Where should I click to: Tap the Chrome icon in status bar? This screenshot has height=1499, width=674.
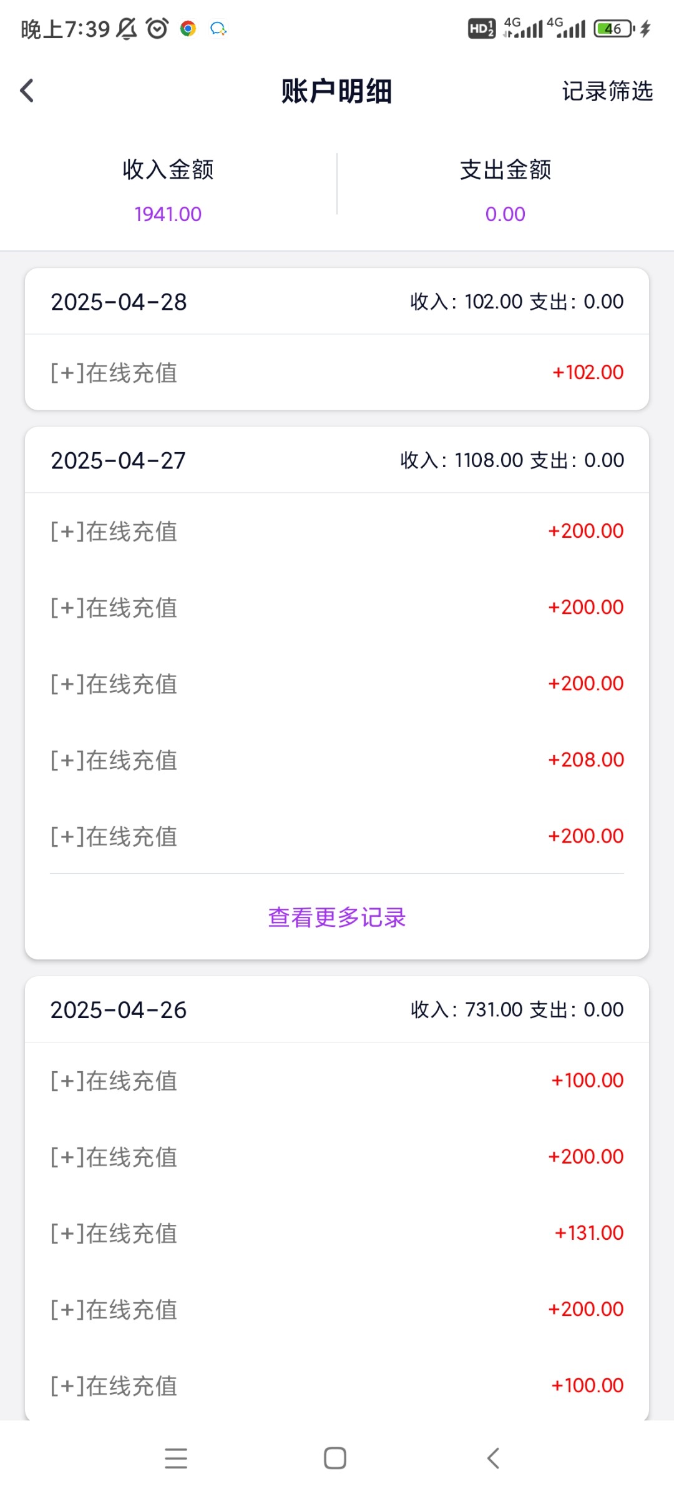tap(188, 29)
